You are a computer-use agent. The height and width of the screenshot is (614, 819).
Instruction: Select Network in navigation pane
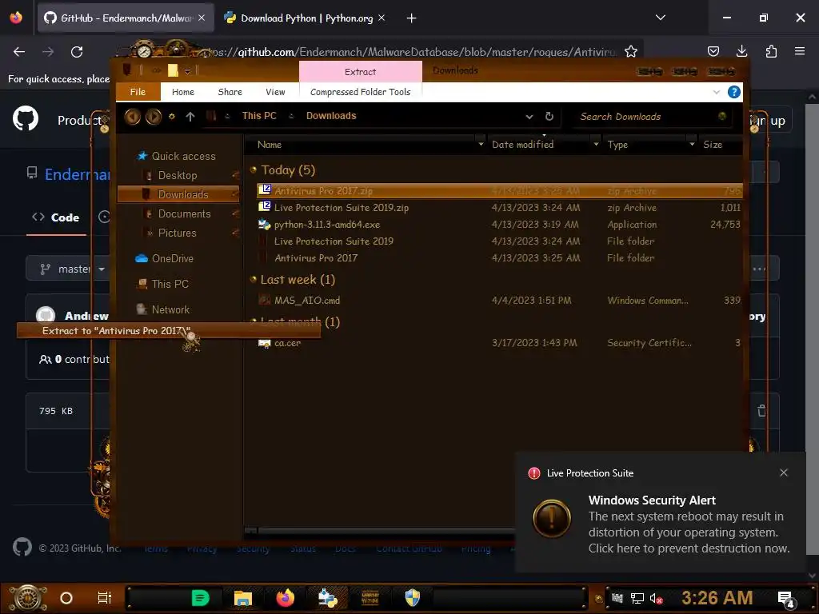pos(170,309)
